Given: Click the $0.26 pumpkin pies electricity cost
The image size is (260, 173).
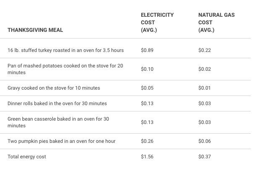Looking at the screenshot, I should (x=147, y=141).
